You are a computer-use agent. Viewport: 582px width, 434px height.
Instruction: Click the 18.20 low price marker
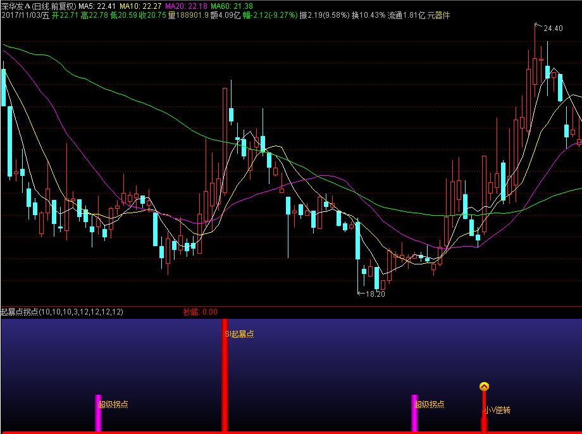(375, 294)
